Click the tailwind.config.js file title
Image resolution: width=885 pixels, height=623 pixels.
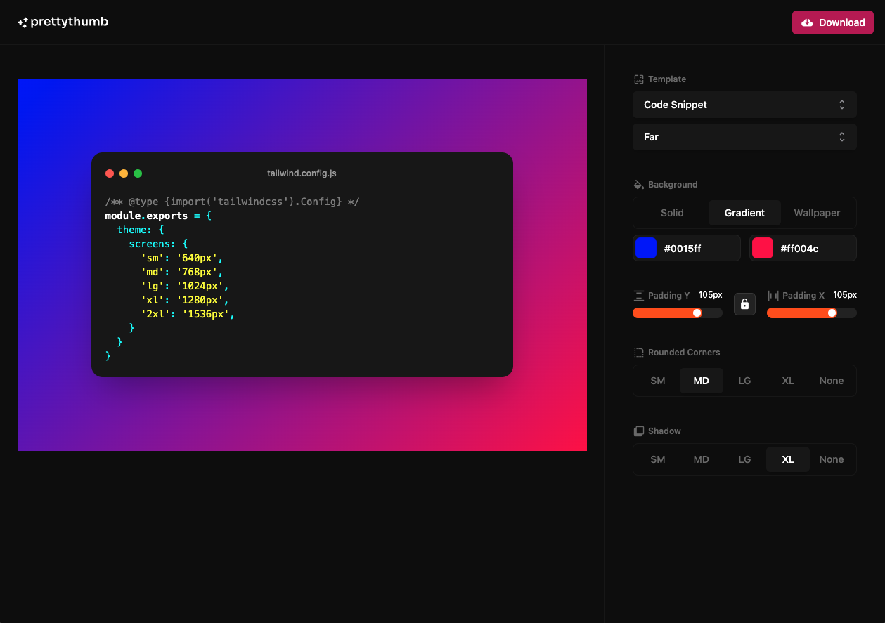point(302,173)
